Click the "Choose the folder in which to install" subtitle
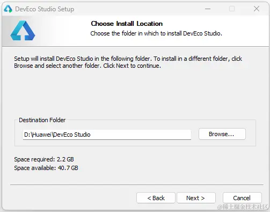The height and width of the screenshot is (212, 270). [x=156, y=33]
